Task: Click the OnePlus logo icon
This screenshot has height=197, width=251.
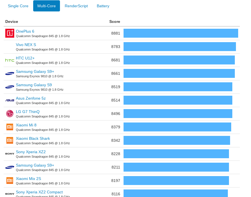Action: (x=10, y=33)
